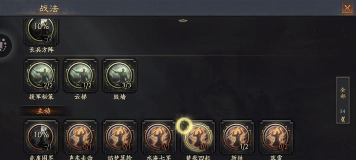Click the double-arrow below 34

pos(343,119)
